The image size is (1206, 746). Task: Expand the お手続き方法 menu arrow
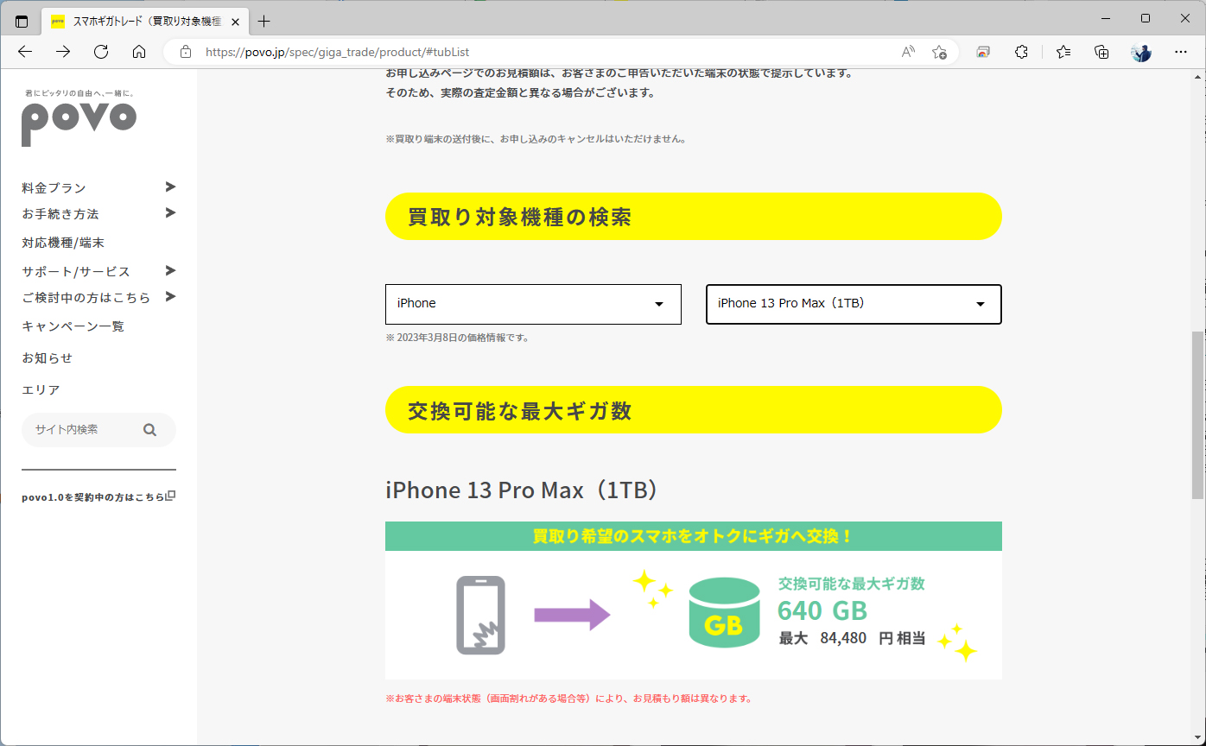(x=170, y=212)
